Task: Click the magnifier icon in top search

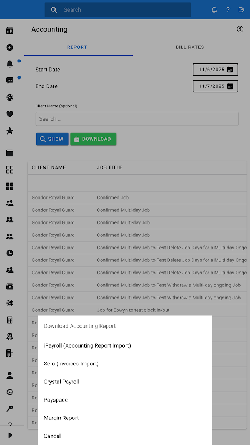Action: (54, 9)
